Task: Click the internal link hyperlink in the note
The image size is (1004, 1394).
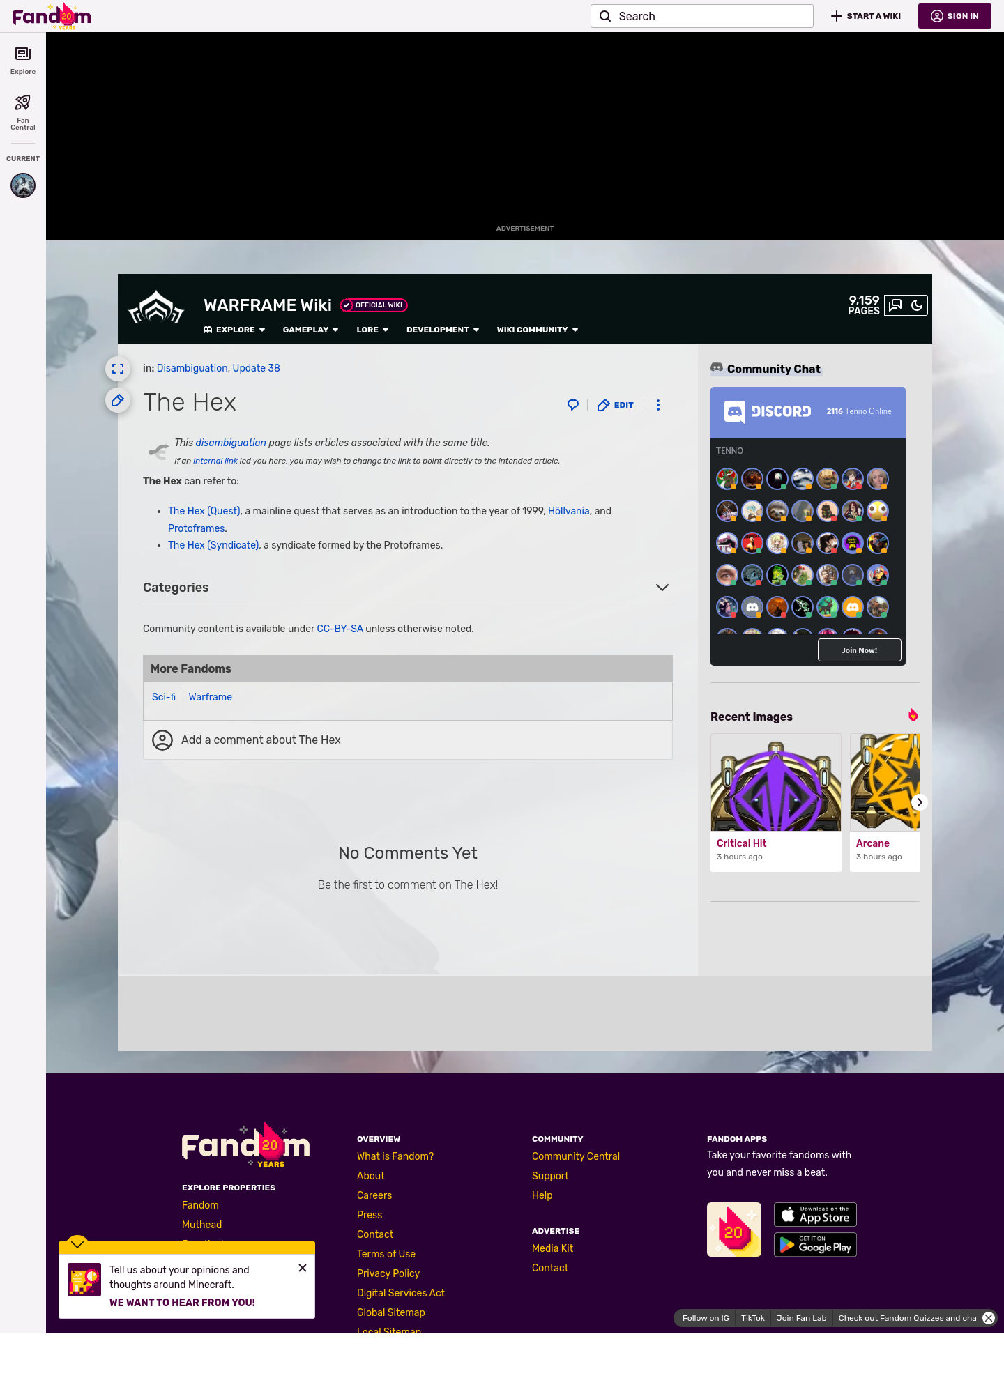Action: point(215,461)
